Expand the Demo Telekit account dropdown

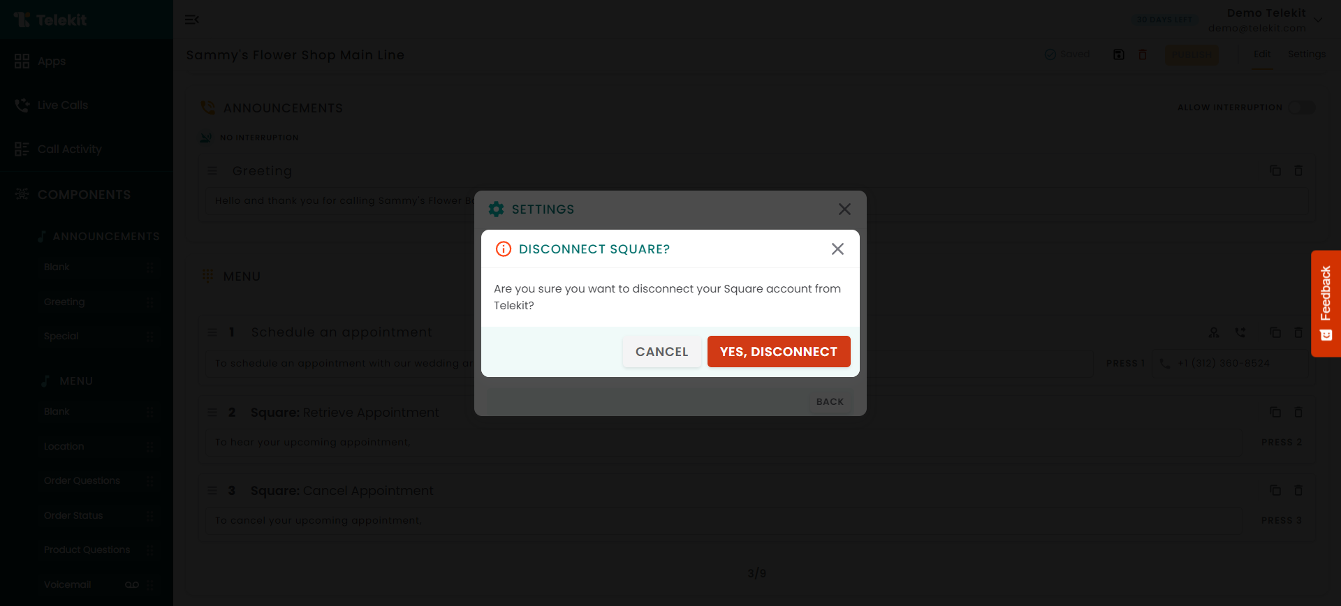pos(1318,20)
